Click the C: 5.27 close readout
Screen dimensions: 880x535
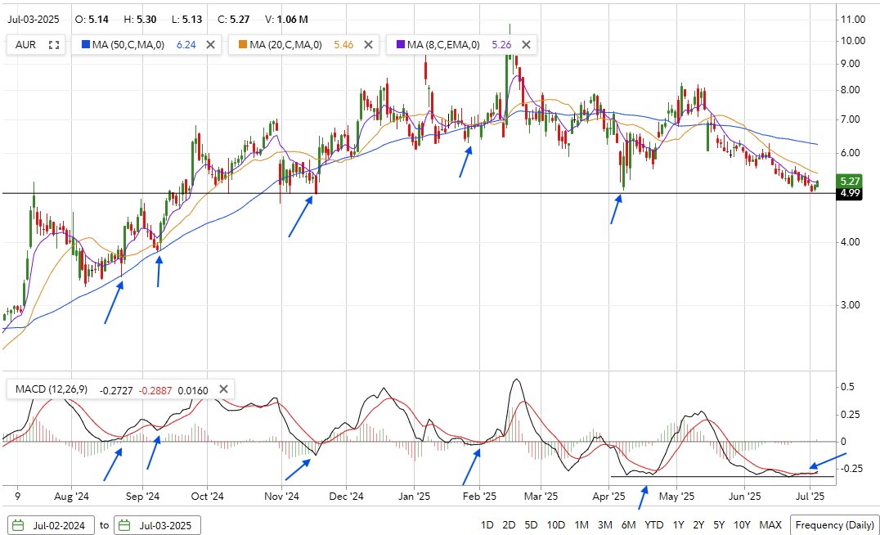[233, 19]
